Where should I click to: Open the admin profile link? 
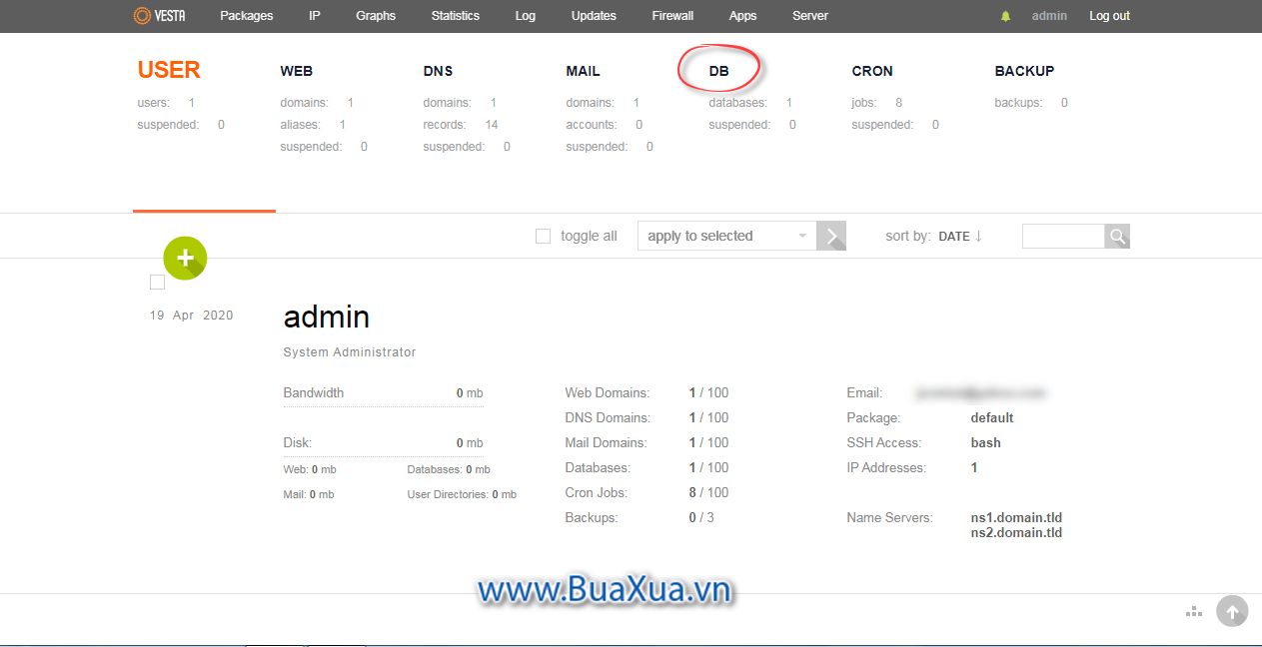pos(1049,16)
